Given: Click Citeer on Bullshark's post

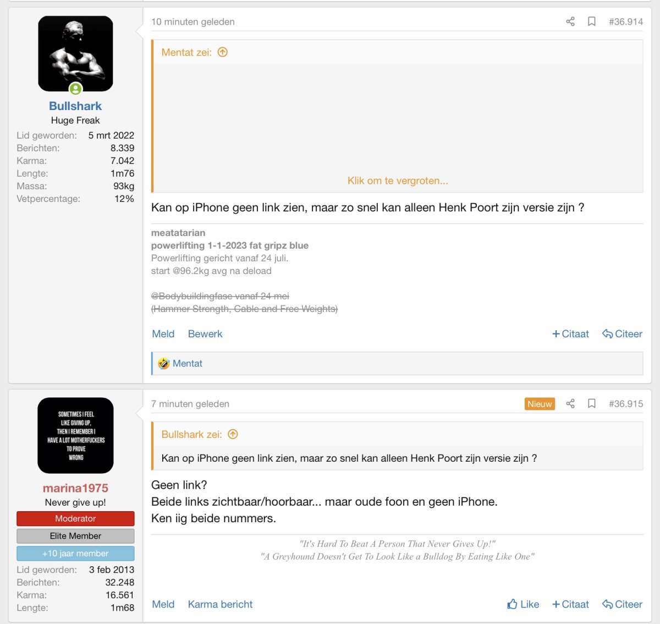Looking at the screenshot, I should click(x=623, y=334).
